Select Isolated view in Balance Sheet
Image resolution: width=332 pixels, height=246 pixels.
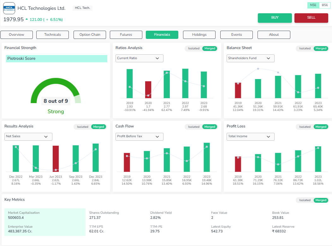click(x=305, y=48)
